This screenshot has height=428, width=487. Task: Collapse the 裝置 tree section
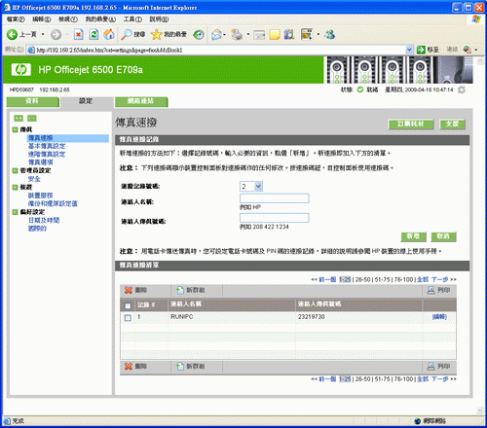click(x=15, y=187)
